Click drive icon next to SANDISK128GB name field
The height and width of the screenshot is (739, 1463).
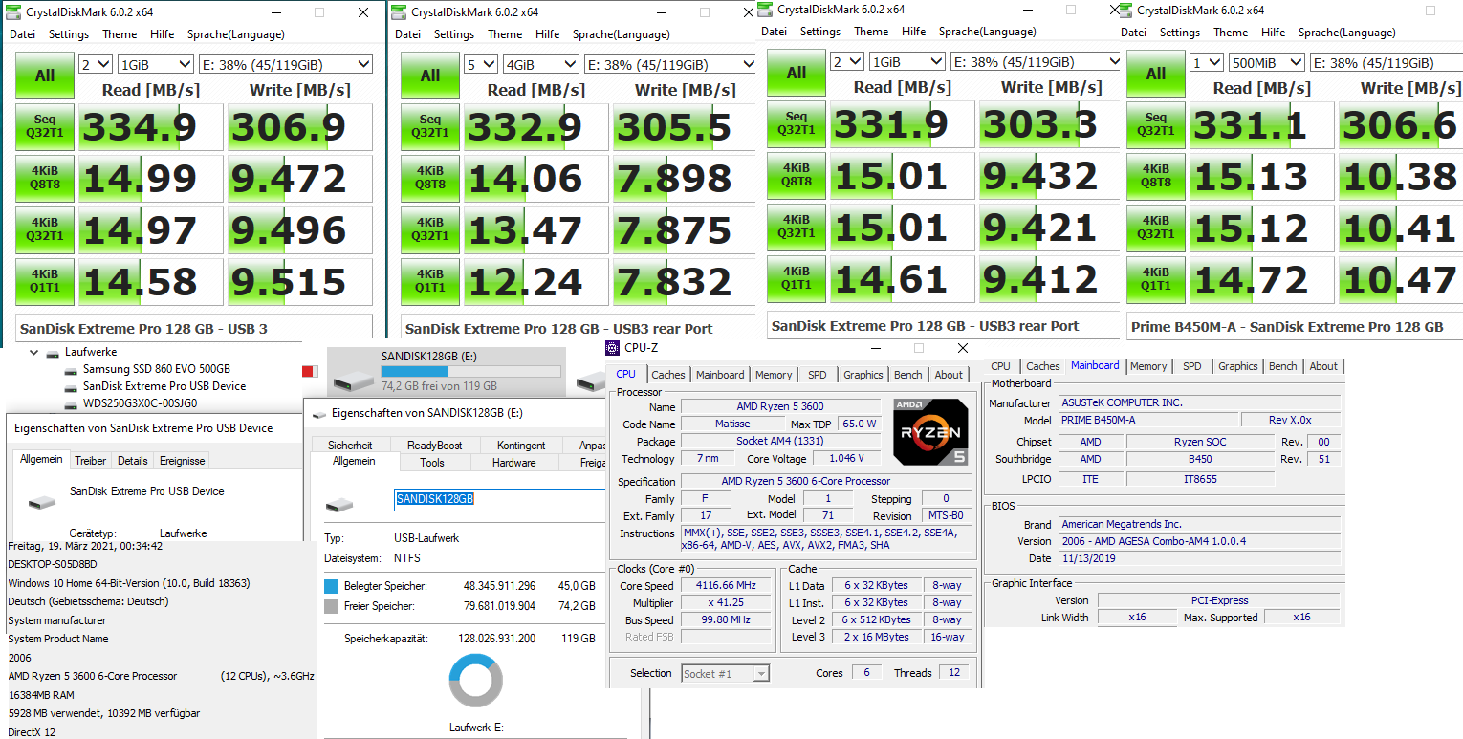(340, 504)
